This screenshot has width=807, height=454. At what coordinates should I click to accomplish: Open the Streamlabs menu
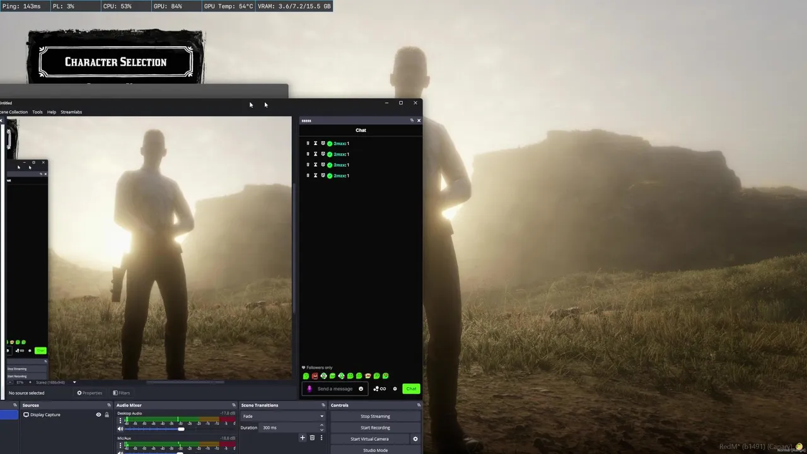point(71,112)
